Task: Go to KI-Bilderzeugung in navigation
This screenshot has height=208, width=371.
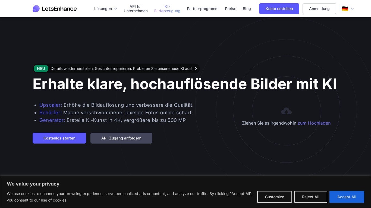Action: pyautogui.click(x=167, y=9)
